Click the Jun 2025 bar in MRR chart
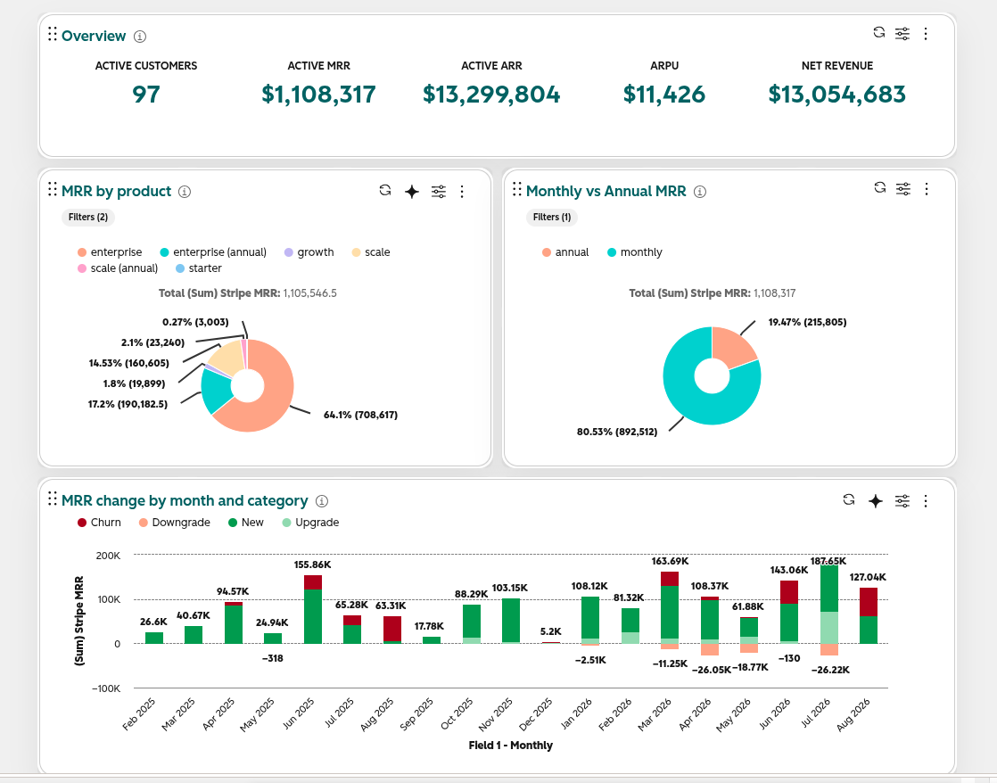Viewport: 997px width, 783px height. click(313, 609)
